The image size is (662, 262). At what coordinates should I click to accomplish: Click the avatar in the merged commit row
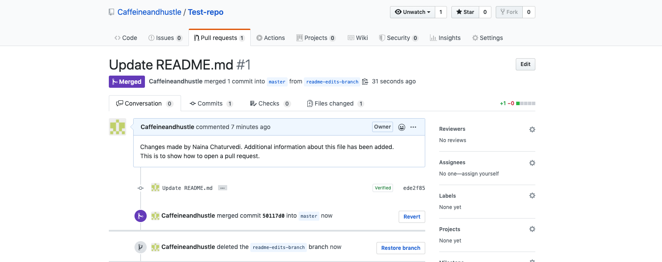pos(155,216)
